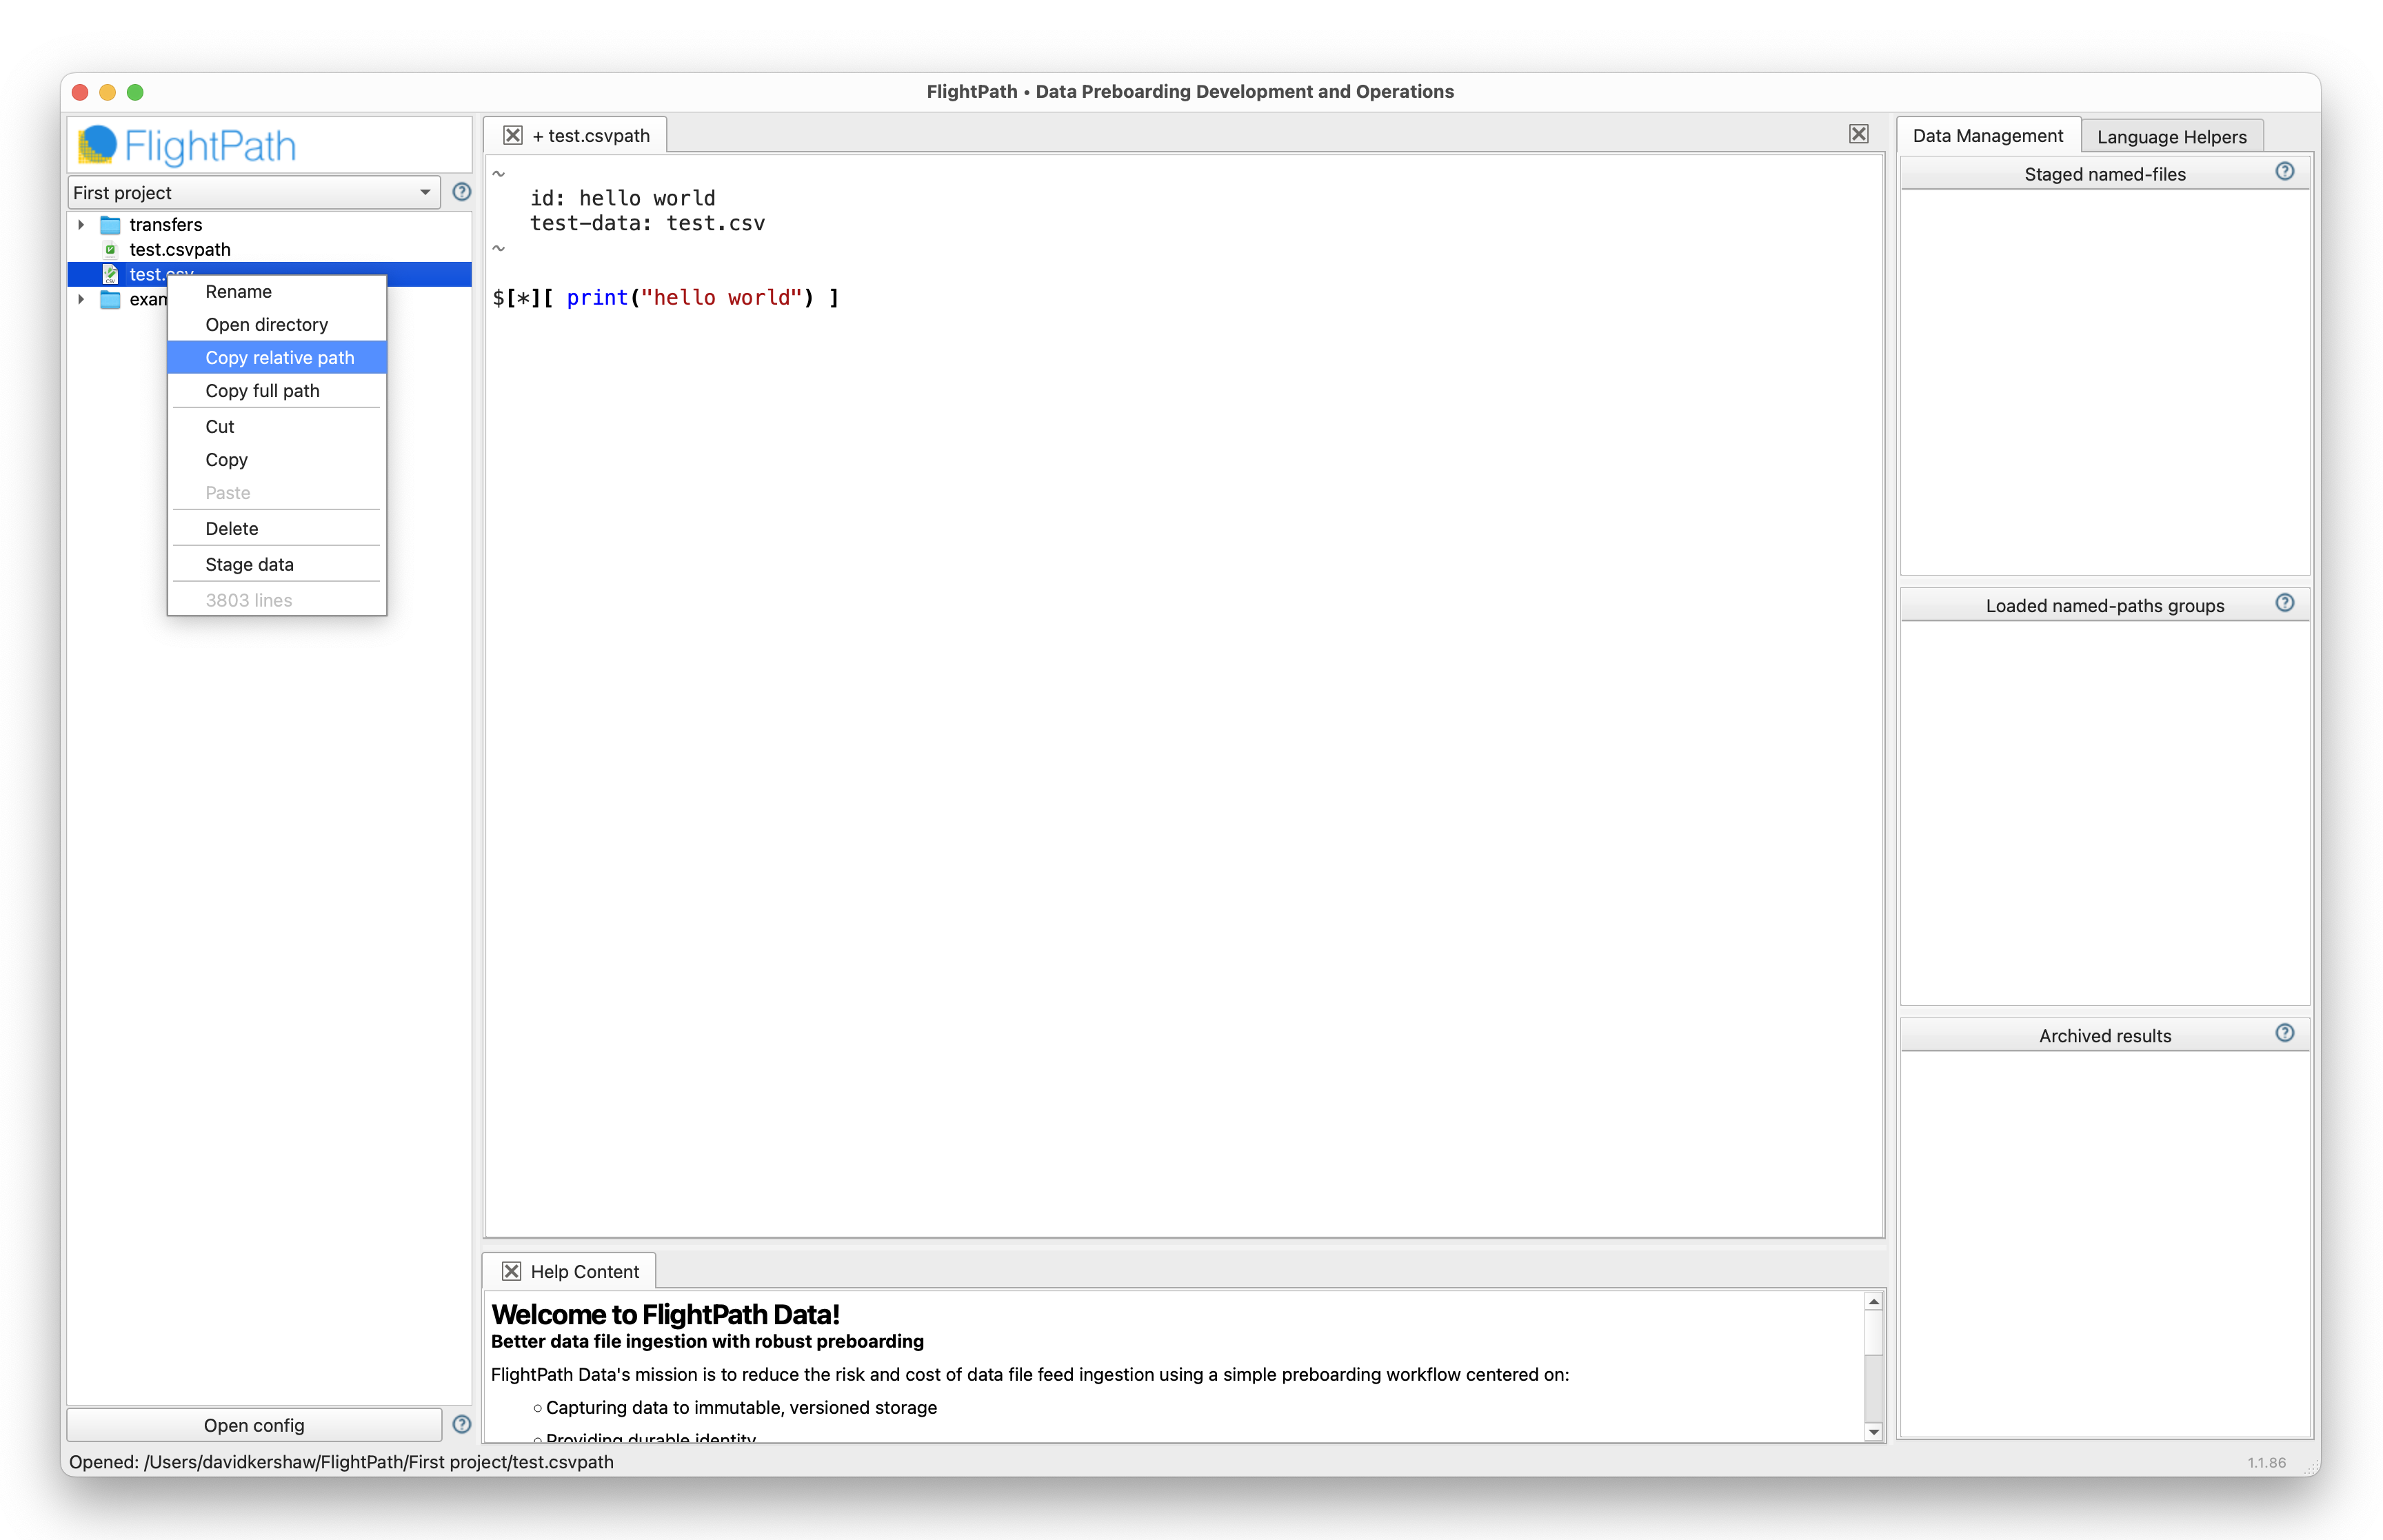
Task: Click help icon beside Open config button
Action: [461, 1424]
